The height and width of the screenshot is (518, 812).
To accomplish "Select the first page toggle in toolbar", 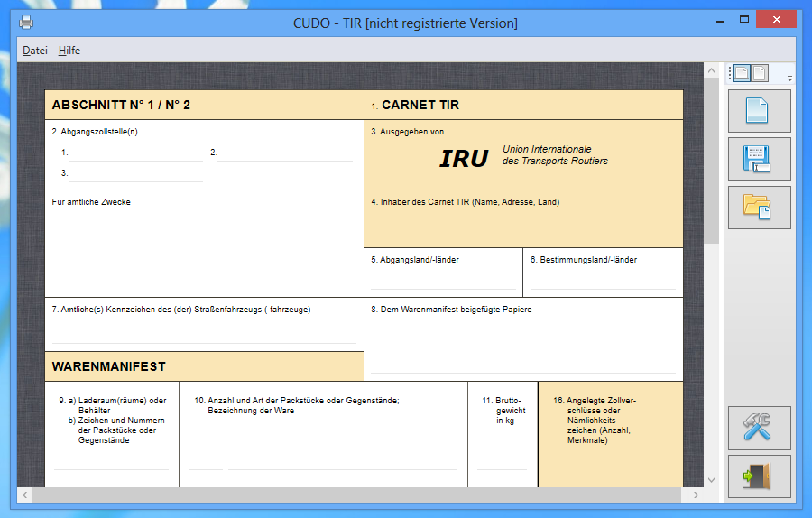I will click(x=743, y=73).
